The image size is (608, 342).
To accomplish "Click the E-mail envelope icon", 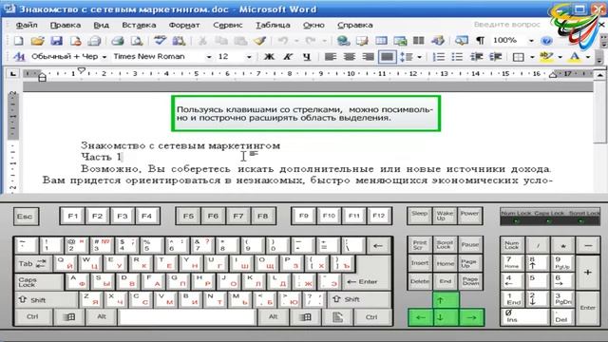I will click(x=94, y=40).
